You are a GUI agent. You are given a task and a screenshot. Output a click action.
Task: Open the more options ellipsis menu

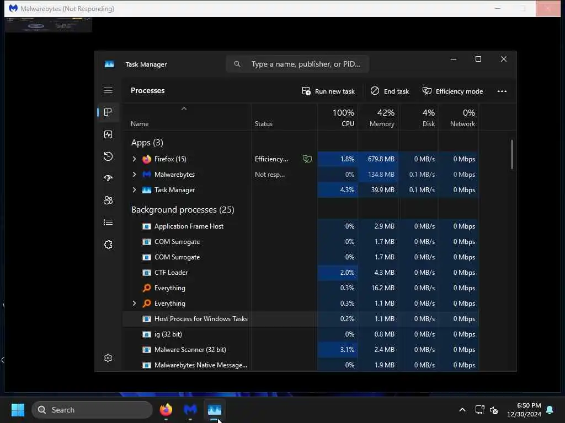coord(502,91)
